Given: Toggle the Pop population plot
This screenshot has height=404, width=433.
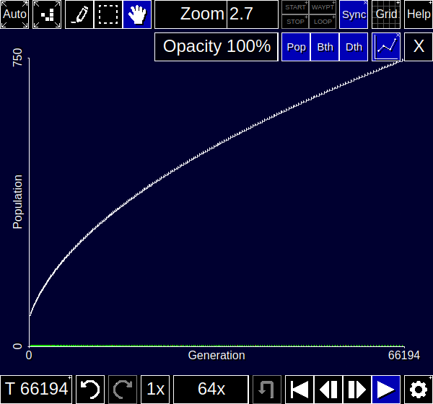Looking at the screenshot, I should [x=296, y=47].
